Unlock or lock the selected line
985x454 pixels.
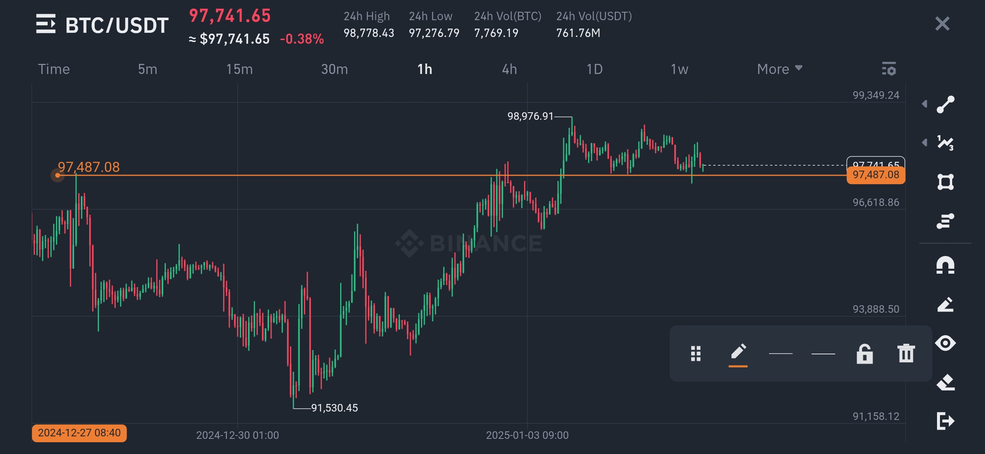coord(864,354)
